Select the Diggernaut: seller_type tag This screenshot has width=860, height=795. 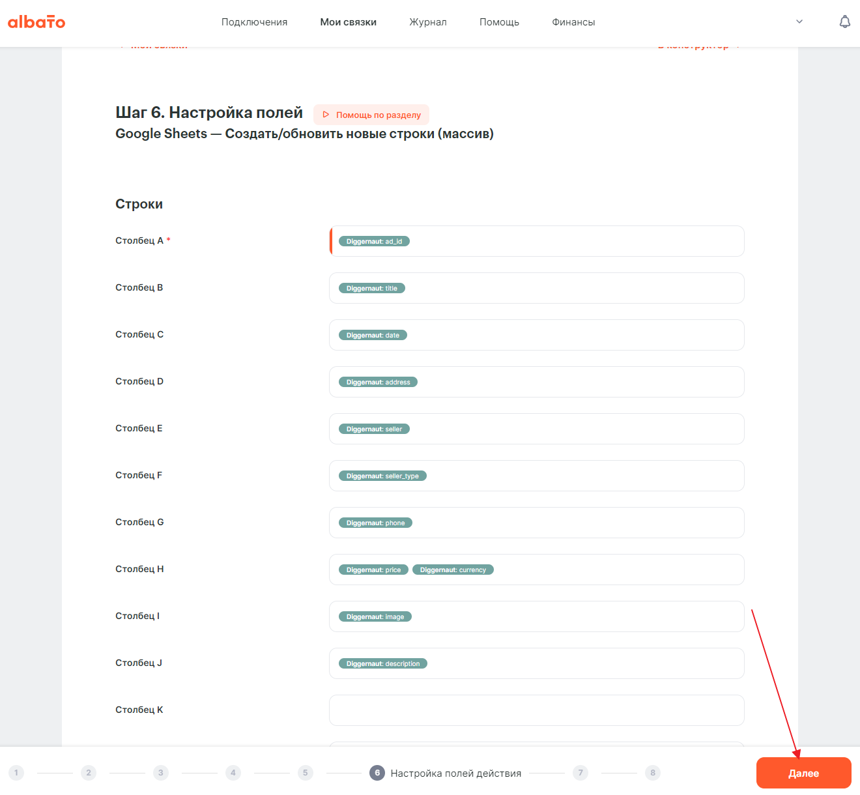(382, 476)
